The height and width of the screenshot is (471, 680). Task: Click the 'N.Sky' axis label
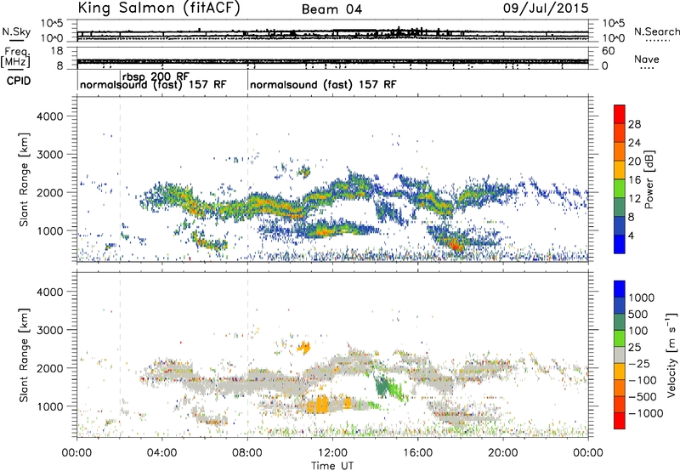[16, 31]
